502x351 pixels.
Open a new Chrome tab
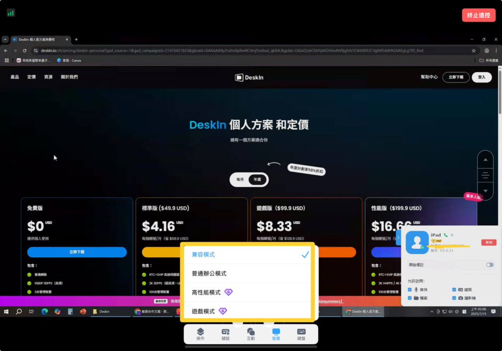pyautogui.click(x=76, y=39)
